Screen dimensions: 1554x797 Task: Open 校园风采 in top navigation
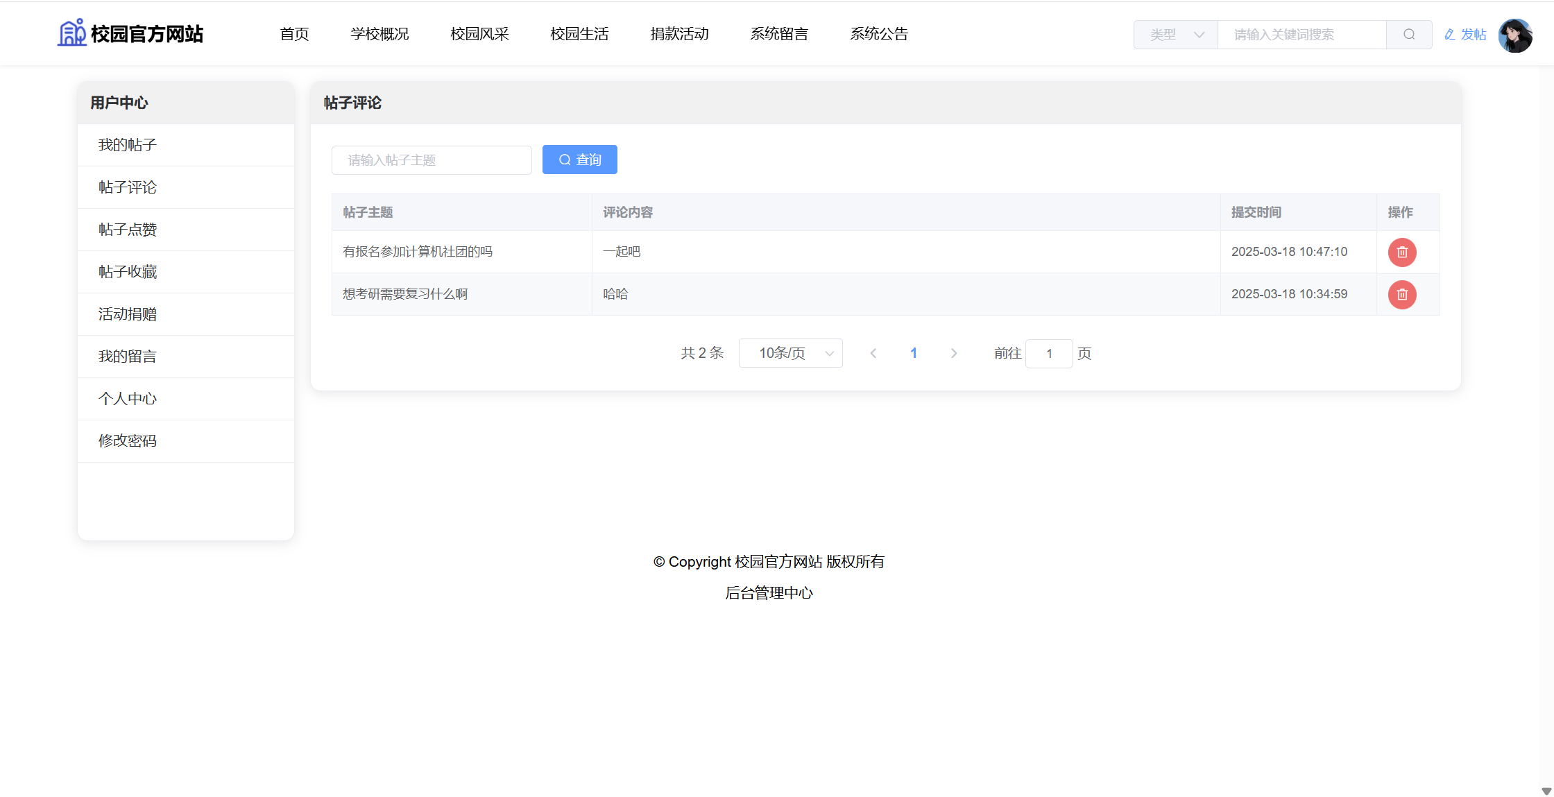(x=479, y=34)
